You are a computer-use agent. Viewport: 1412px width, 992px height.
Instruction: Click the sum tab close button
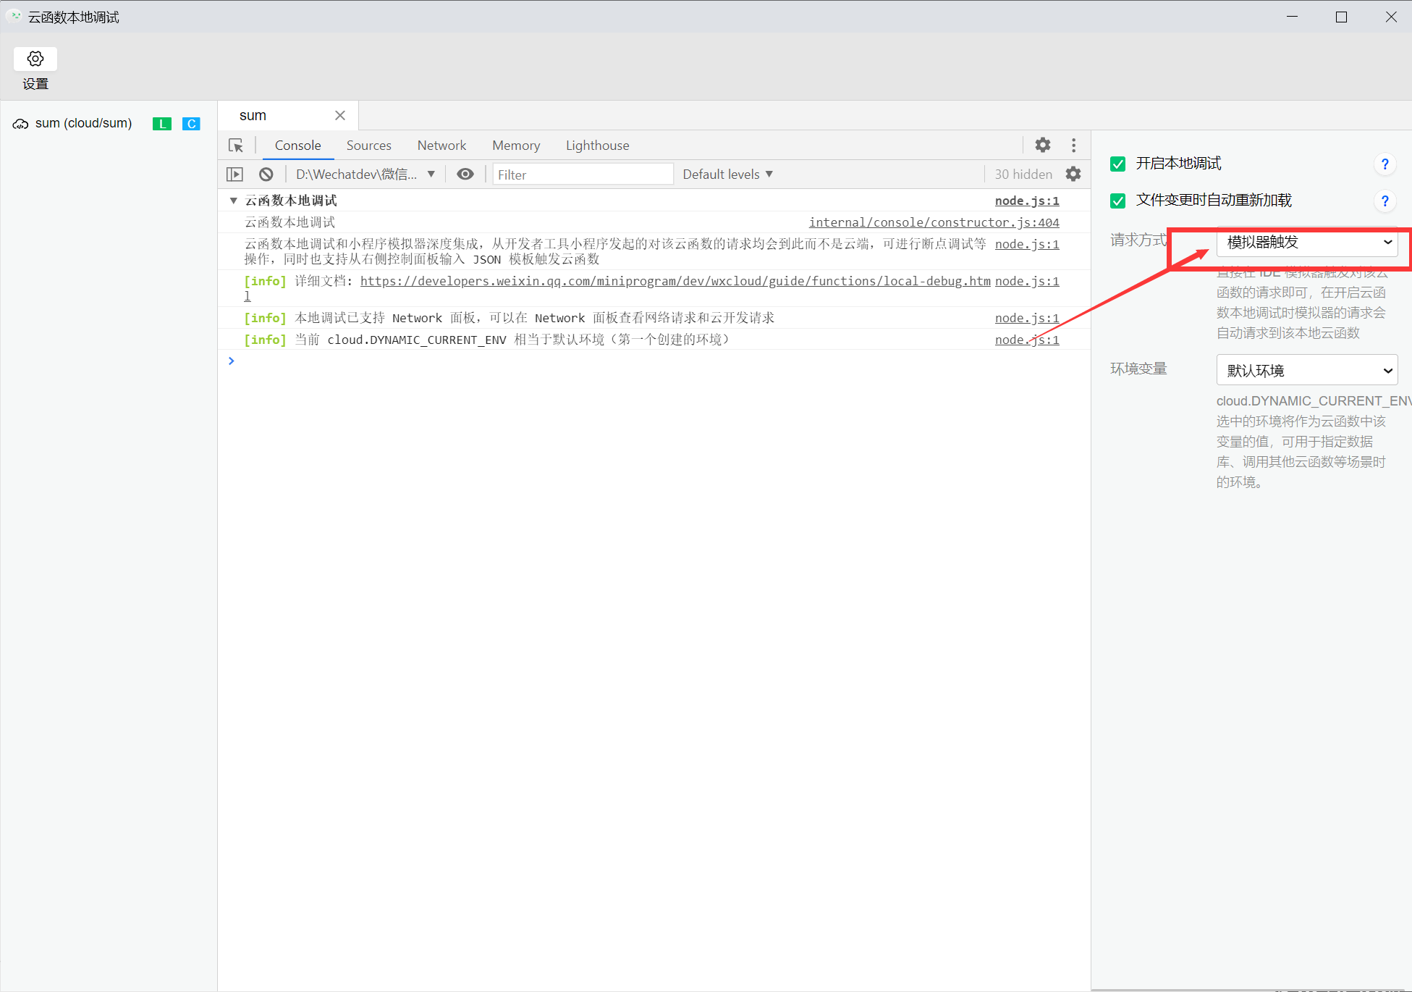click(341, 115)
